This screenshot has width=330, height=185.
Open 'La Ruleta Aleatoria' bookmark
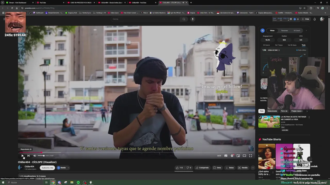158,13
